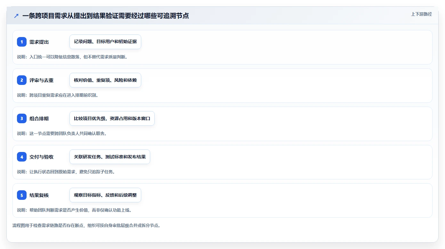Click the 交付与验收 step title

pos(41,157)
